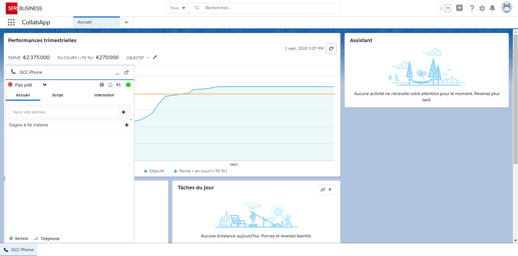The image size is (518, 256).
Task: Expand the Pas prêt status dropdown
Action: [44, 85]
